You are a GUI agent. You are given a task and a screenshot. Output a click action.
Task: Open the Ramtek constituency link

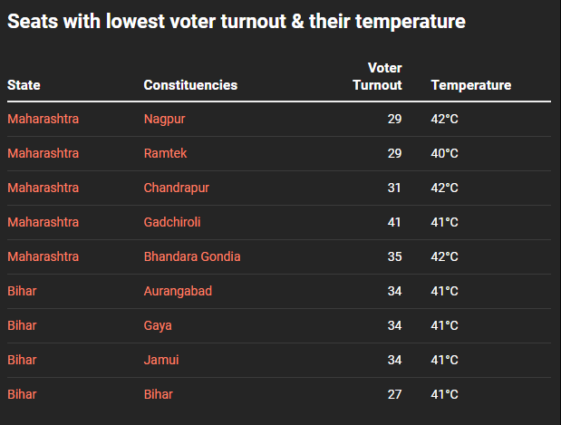[x=165, y=153]
